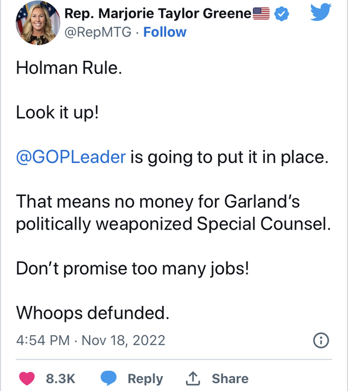Screen dimensions: 348x391
Task: Like the tweet with the heart icon
Action: (x=27, y=379)
